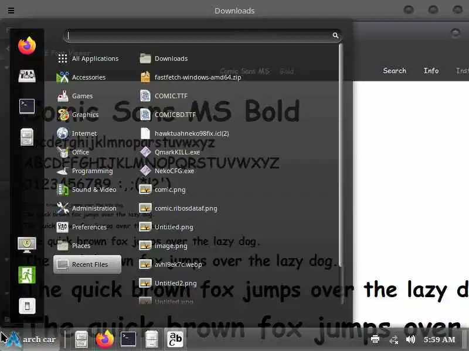Click the Lock Screen monitor icon
This screenshot has height=351, width=469.
coord(27,245)
